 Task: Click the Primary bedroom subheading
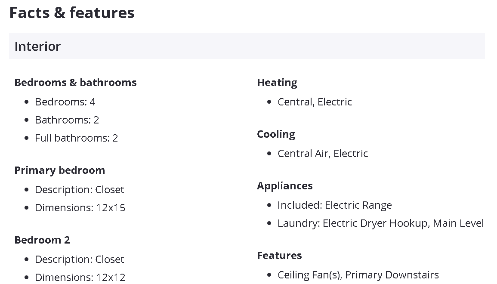tap(59, 170)
